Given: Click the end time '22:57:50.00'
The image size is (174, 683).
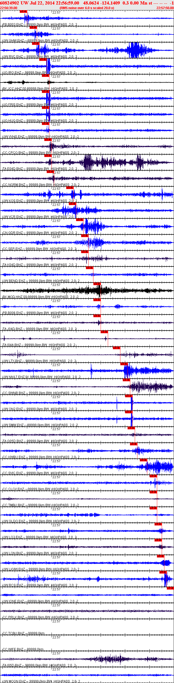Looking at the screenshot, I should coord(165,8).
